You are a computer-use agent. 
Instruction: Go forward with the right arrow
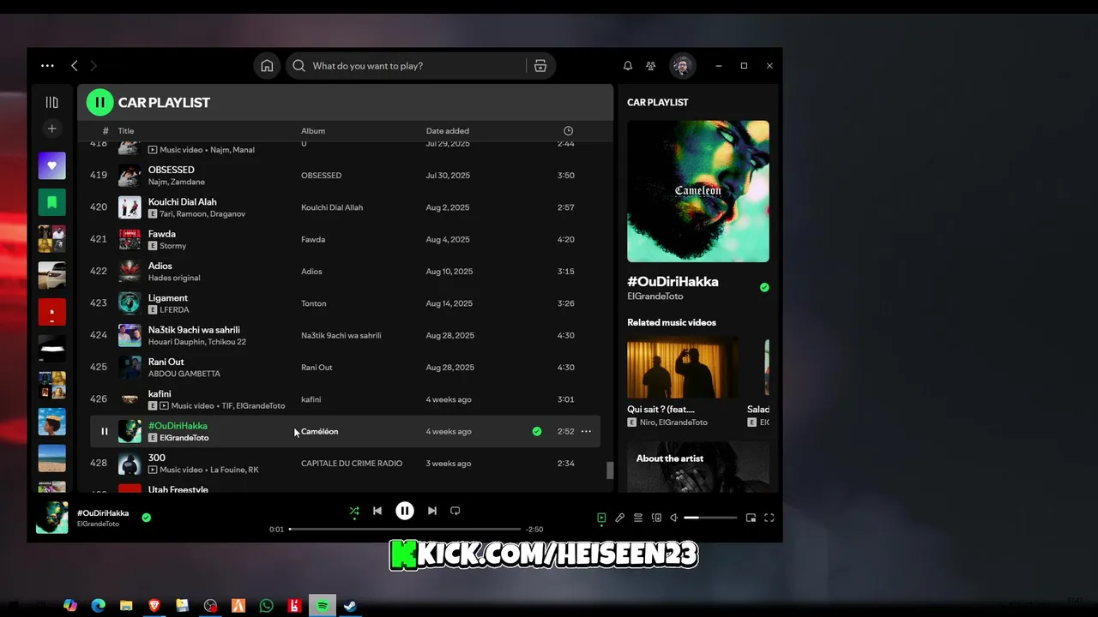tap(94, 66)
